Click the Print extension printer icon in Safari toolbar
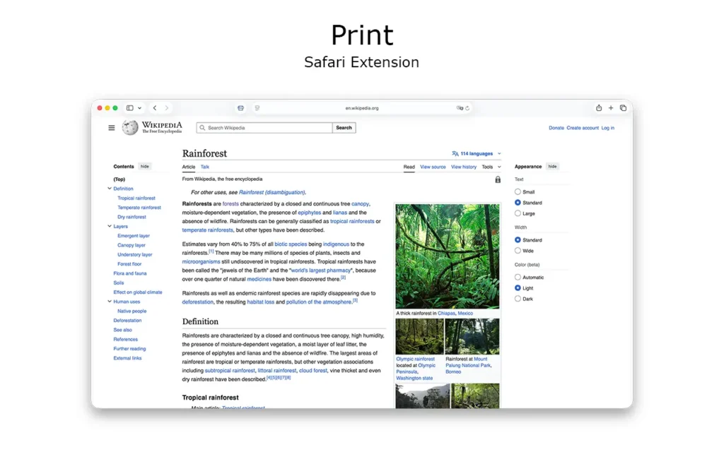 click(240, 107)
